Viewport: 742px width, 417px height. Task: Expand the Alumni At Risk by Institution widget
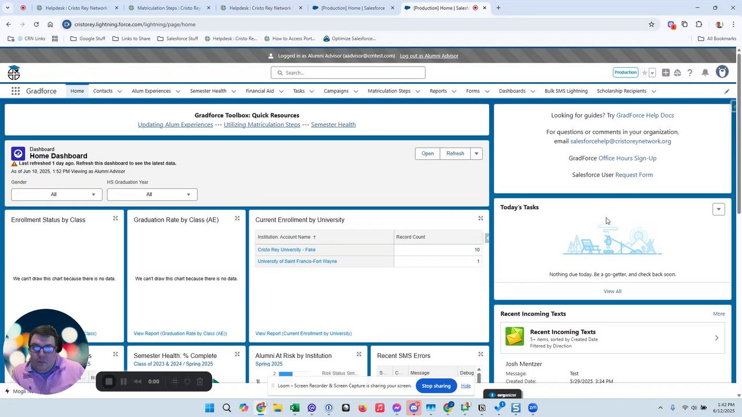click(359, 354)
